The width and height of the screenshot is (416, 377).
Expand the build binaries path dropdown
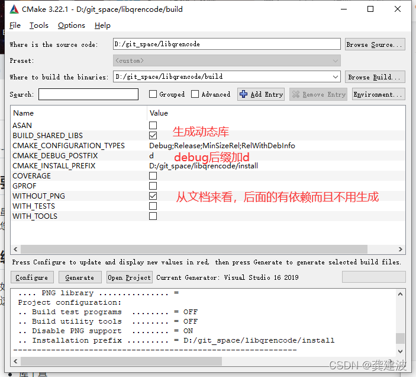click(336, 77)
